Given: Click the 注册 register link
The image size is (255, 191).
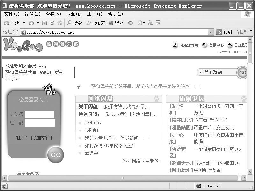Looking at the screenshot, I should tap(22, 138).
